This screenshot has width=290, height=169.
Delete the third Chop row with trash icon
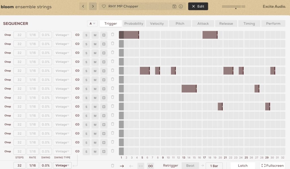click(112, 52)
